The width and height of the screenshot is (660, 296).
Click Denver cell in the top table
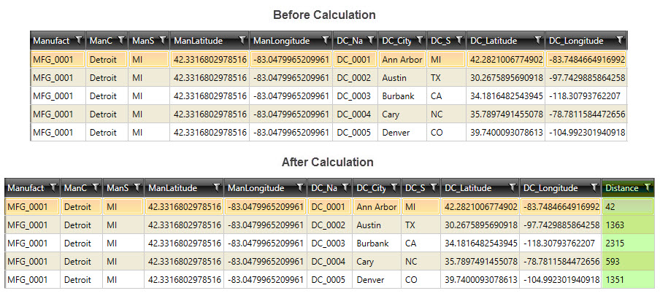pyautogui.click(x=402, y=133)
